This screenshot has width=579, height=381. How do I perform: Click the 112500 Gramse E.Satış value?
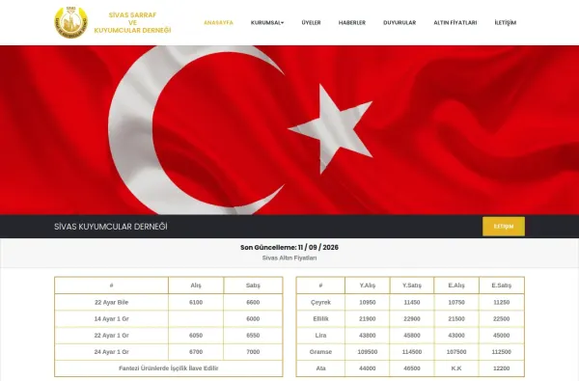point(502,352)
